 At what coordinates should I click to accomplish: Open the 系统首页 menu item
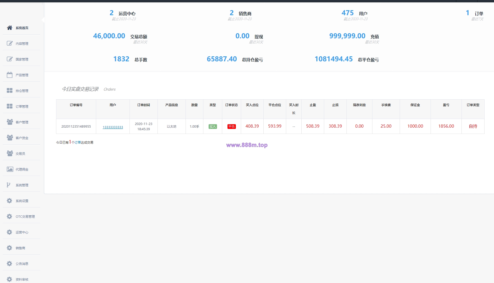(x=21, y=28)
